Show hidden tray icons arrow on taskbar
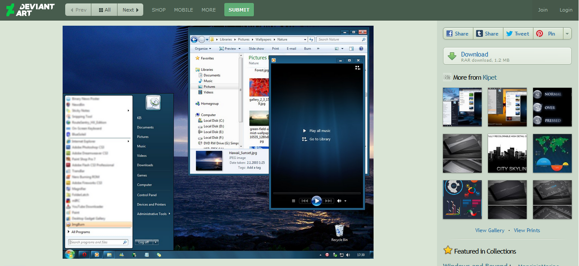Image resolution: width=579 pixels, height=266 pixels. click(x=321, y=255)
